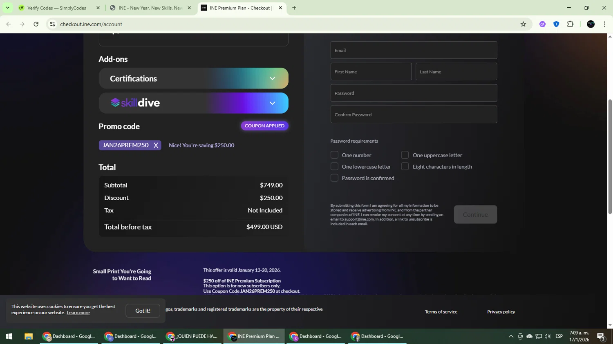The width and height of the screenshot is (613, 344).
Task: Click the Email input field
Action: tap(414, 50)
